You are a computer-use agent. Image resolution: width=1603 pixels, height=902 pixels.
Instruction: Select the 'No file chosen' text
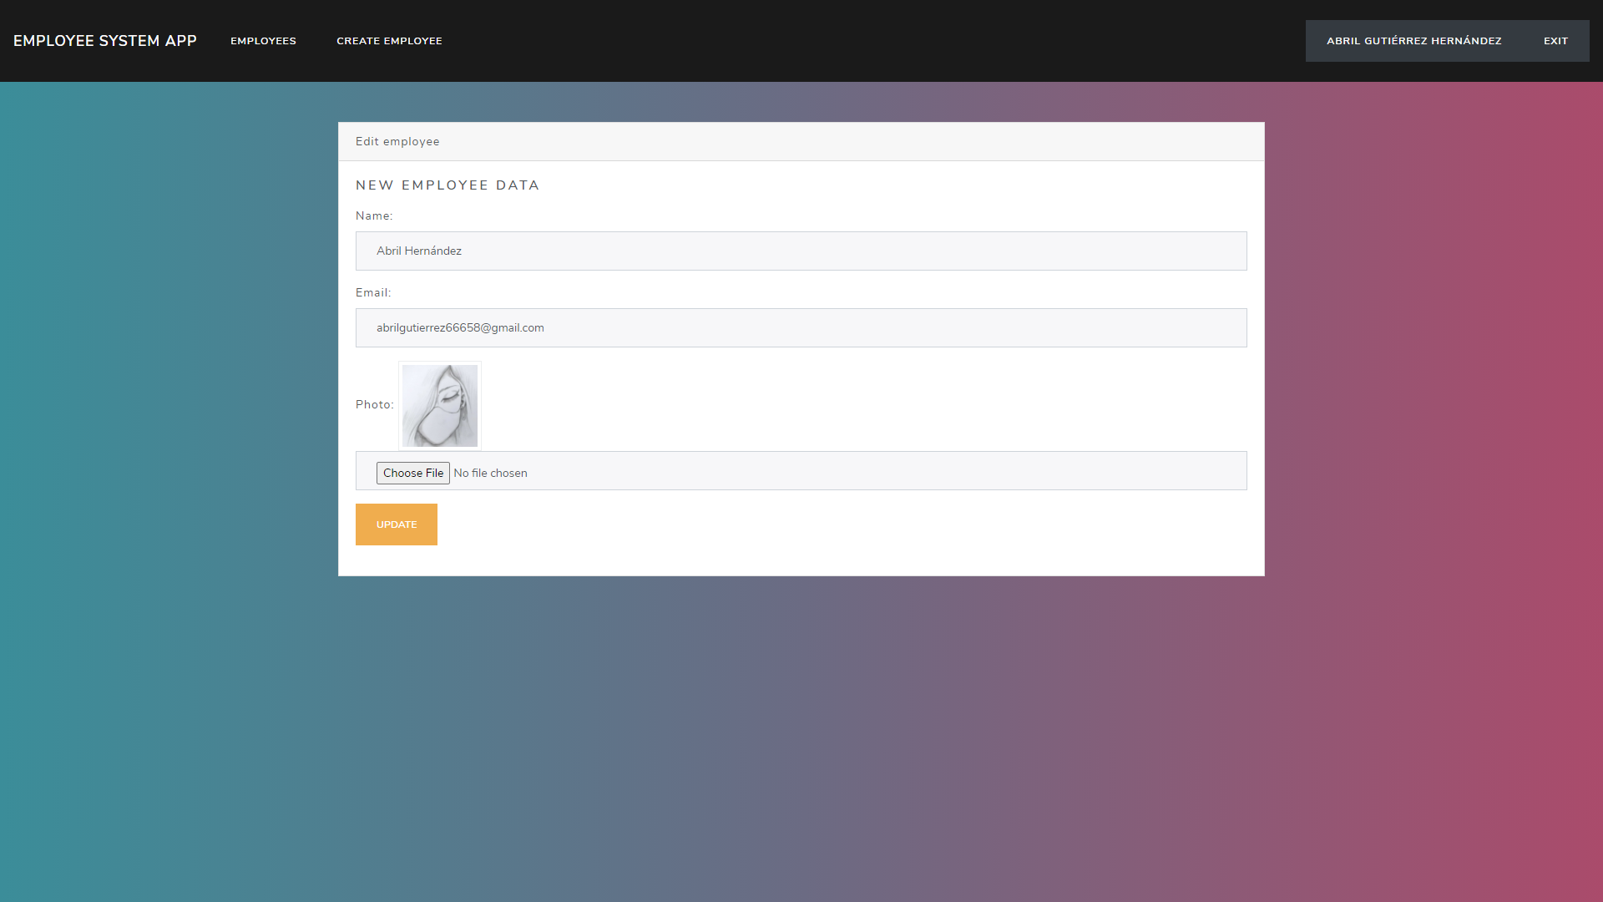coord(490,473)
